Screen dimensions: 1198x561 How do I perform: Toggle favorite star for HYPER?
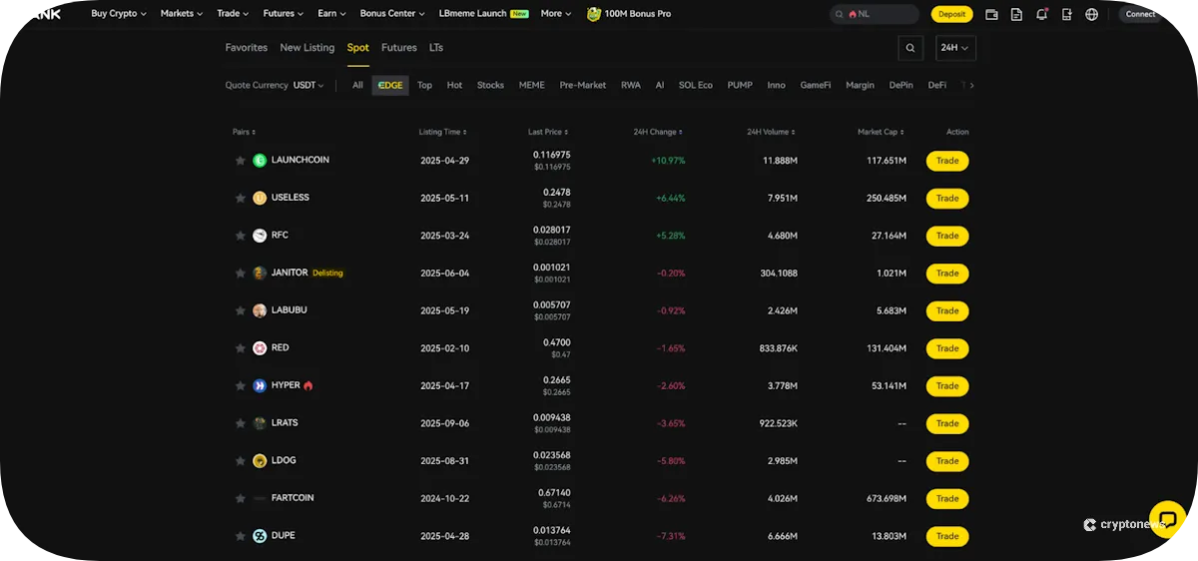[x=240, y=386]
